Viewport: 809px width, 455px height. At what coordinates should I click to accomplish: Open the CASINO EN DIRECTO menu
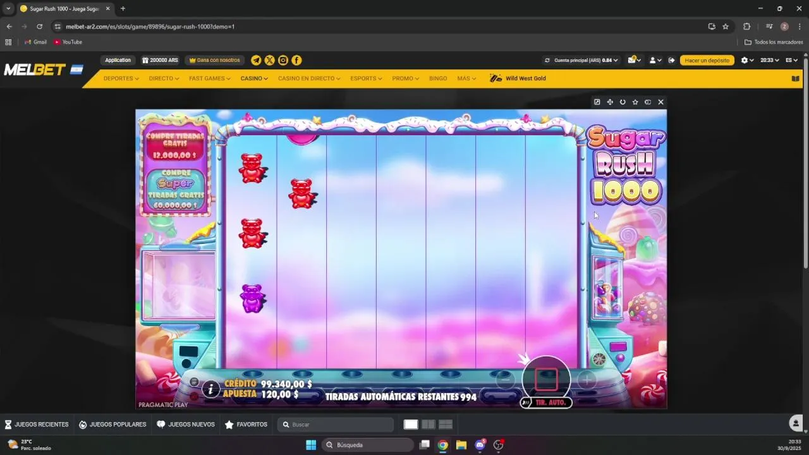coord(309,78)
